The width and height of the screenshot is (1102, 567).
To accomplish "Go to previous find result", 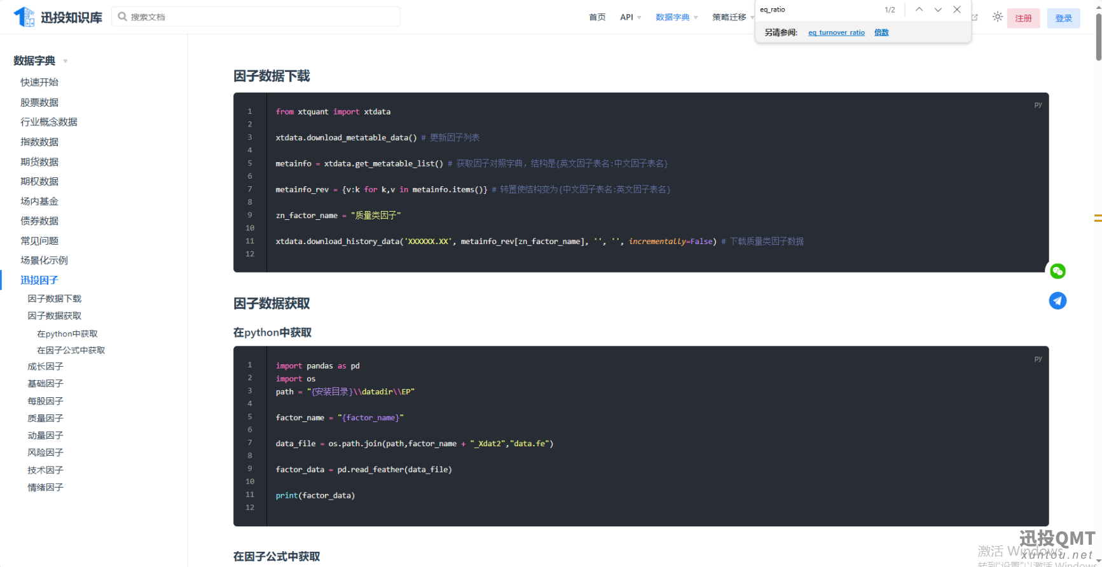I will coord(919,10).
